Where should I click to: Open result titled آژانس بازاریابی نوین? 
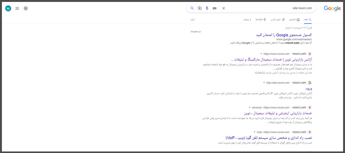coord(271,60)
